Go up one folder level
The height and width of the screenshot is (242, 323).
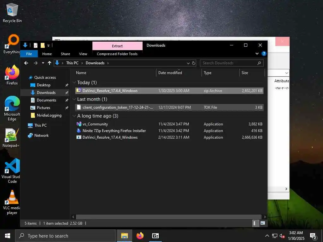50,63
